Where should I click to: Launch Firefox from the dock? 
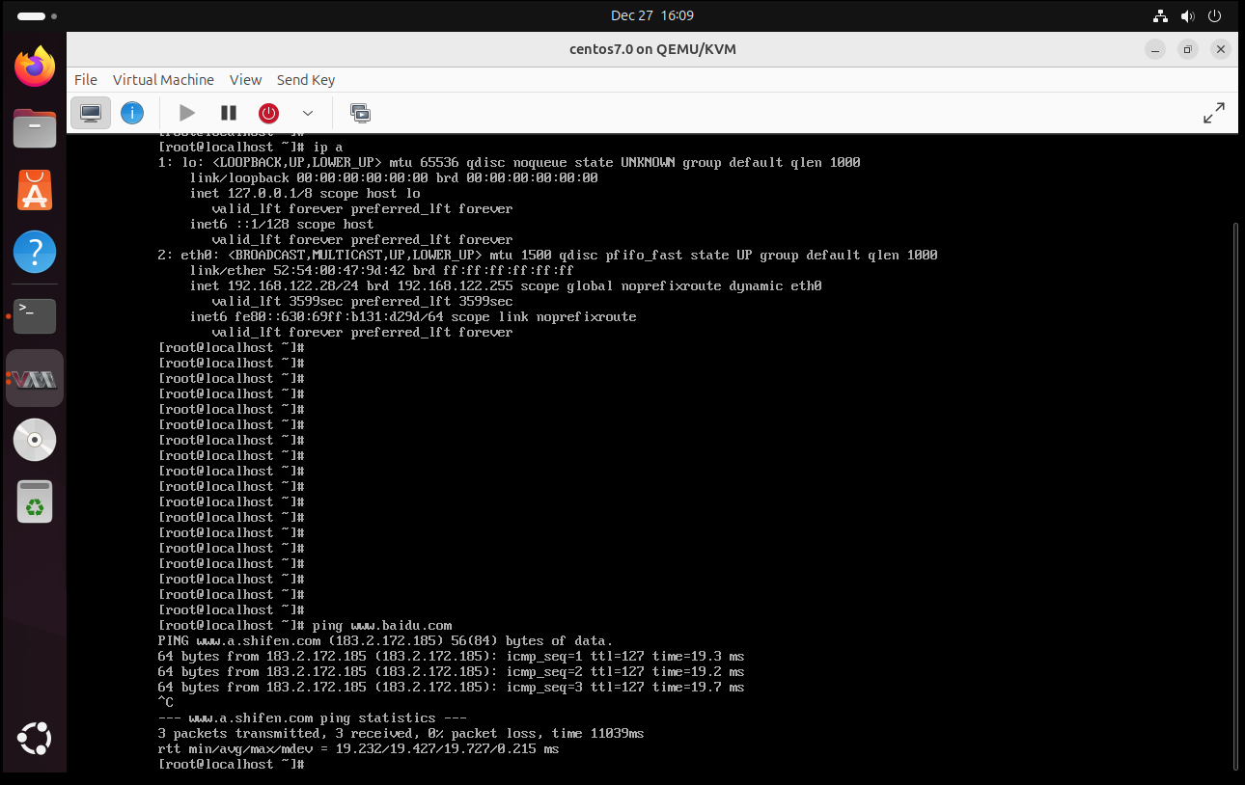click(x=35, y=67)
